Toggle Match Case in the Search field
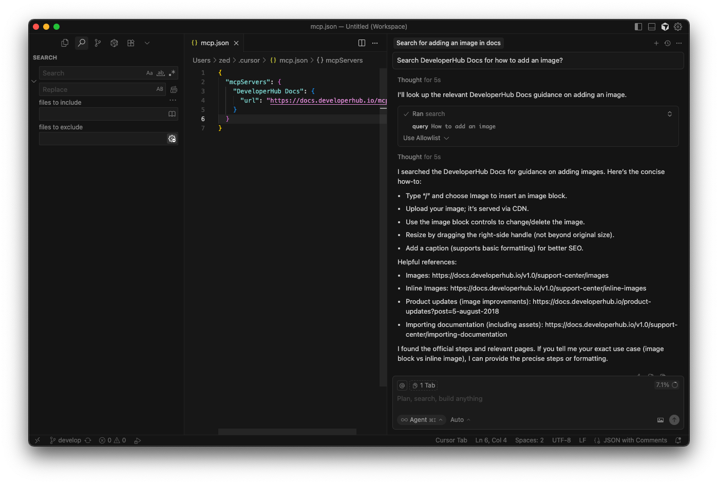 click(x=149, y=73)
